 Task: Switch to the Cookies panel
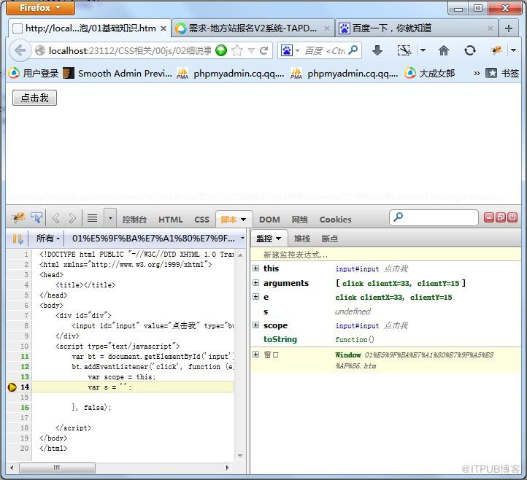[x=336, y=220]
